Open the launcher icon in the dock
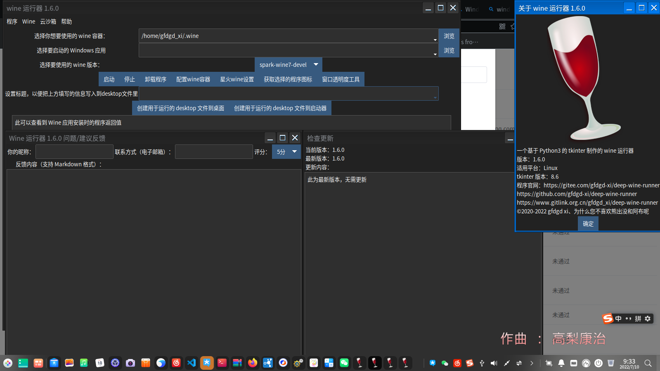Screen dimensions: 660x371 [x=8, y=363]
